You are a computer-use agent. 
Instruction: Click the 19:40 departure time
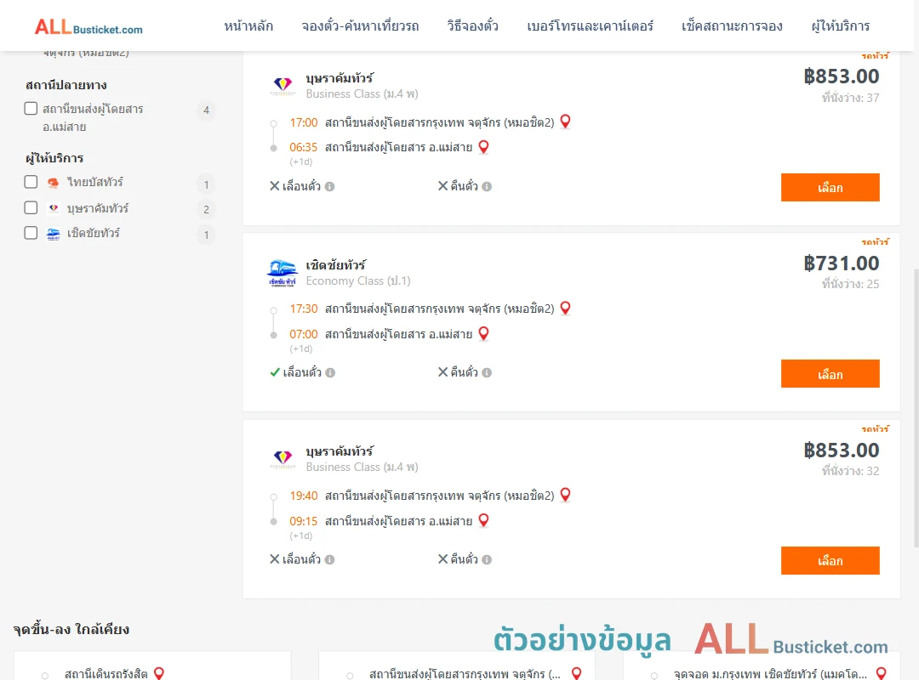[304, 496]
